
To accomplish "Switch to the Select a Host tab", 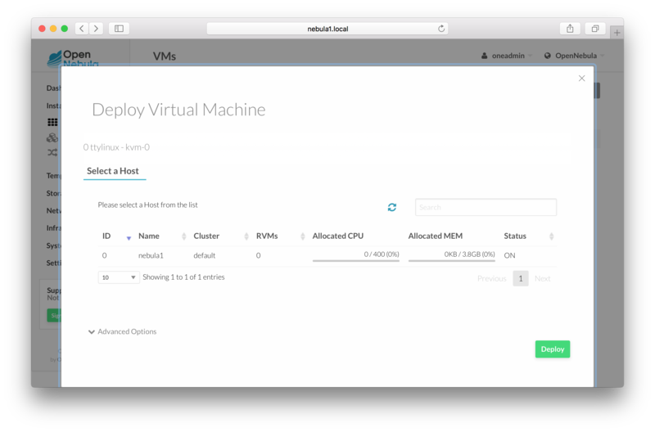I will (115, 170).
